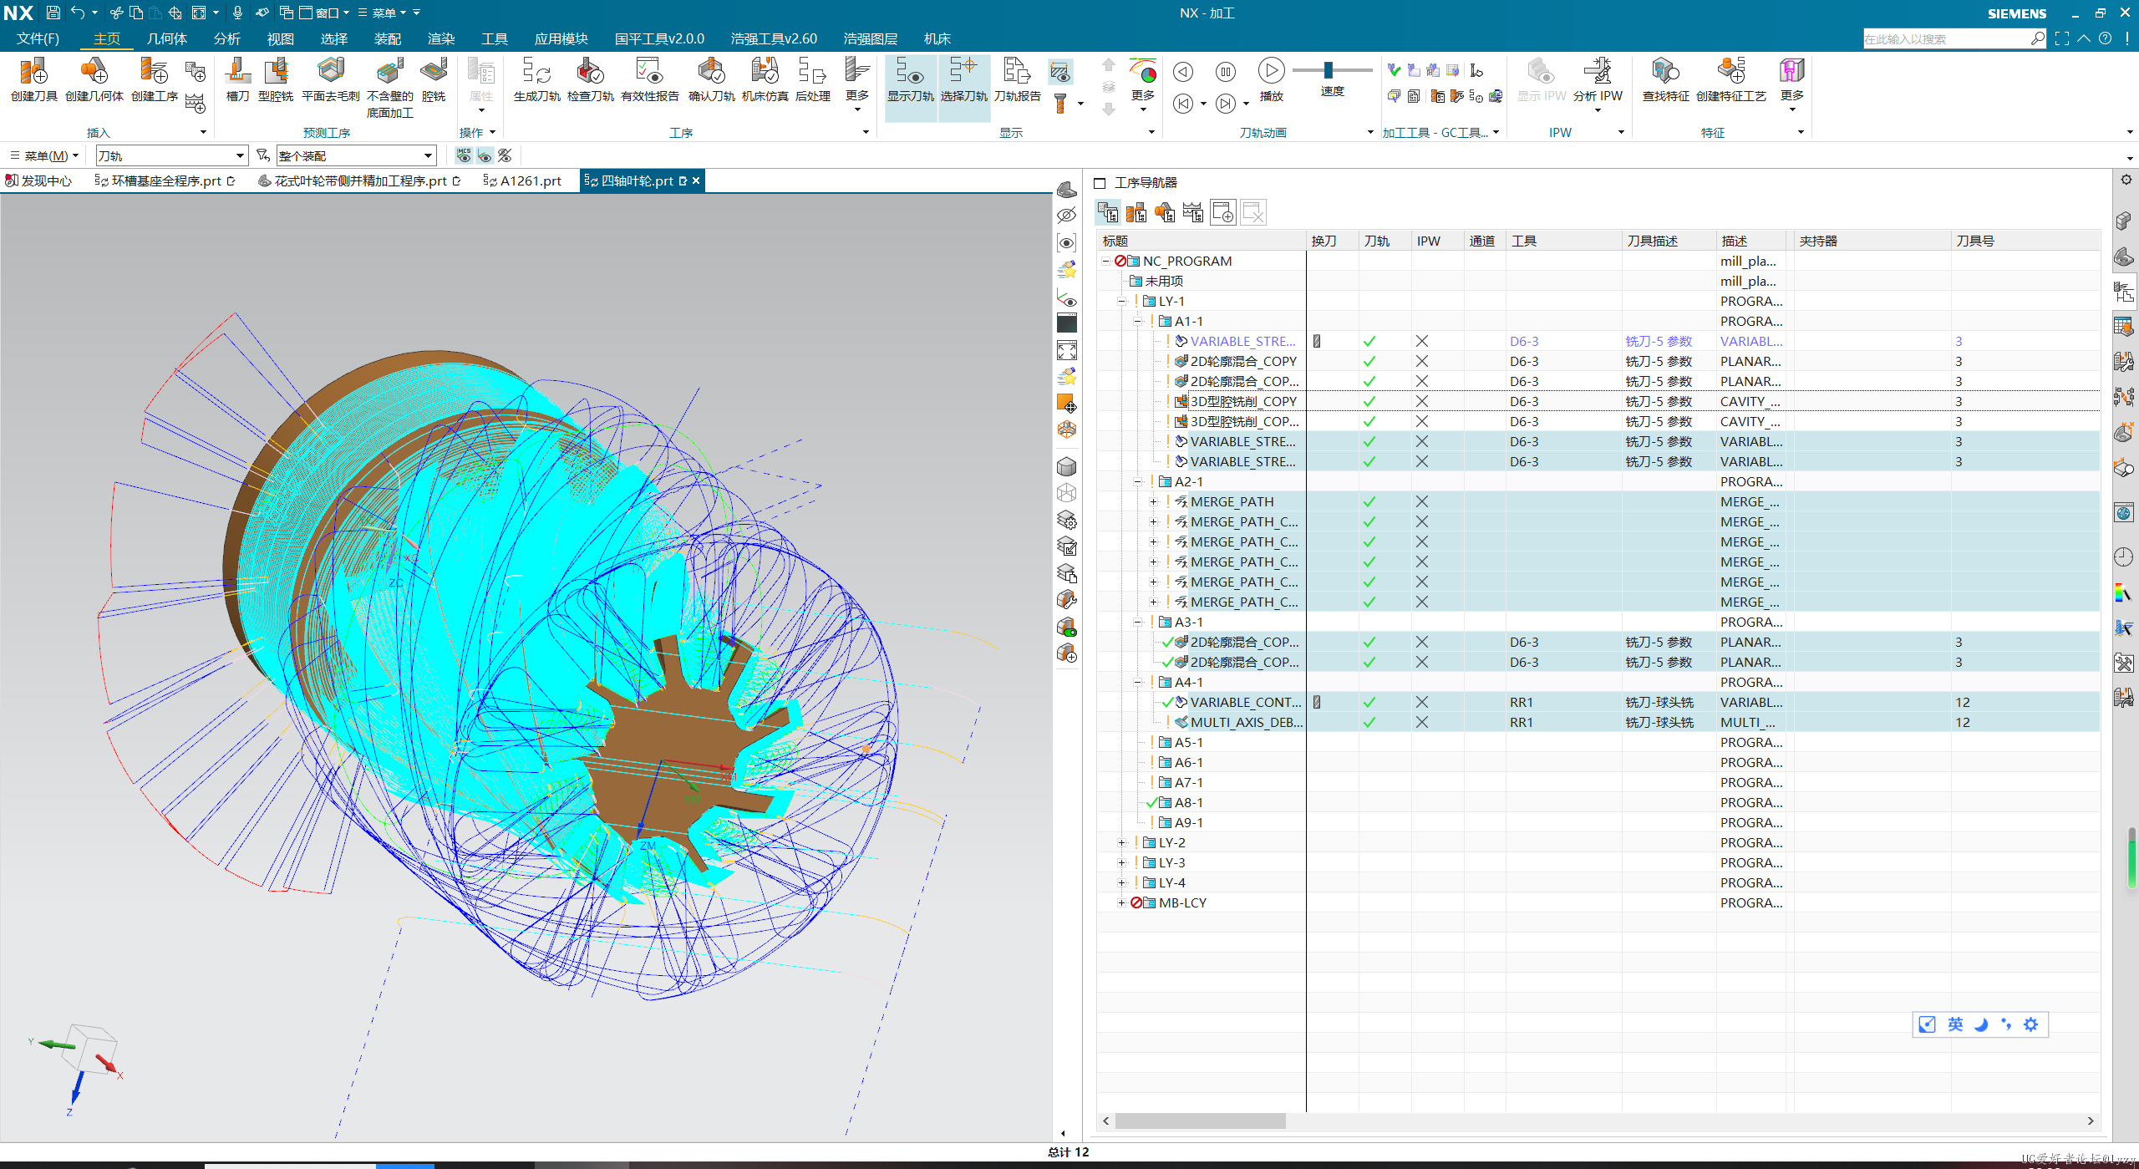Open the 浩强工具v2.60 ribbon tab
The height and width of the screenshot is (1169, 2139).
point(774,38)
